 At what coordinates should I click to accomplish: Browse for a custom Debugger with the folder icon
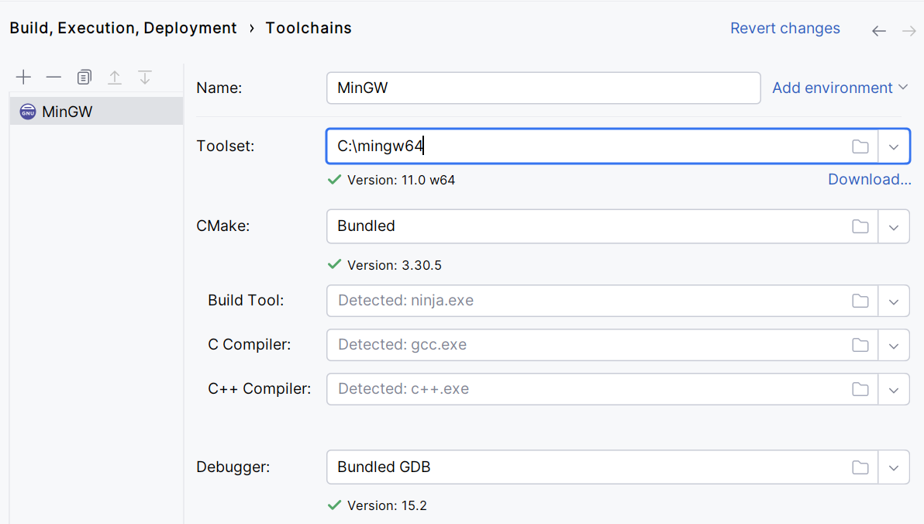click(x=860, y=467)
